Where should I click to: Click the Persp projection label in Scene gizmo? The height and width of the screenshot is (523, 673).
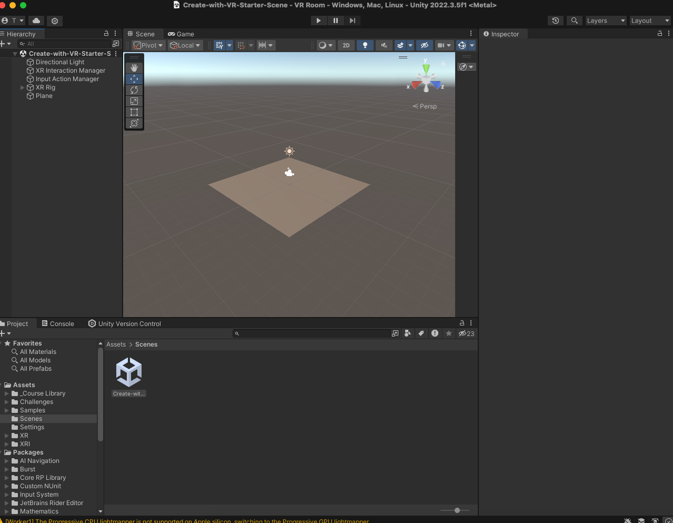(x=425, y=106)
